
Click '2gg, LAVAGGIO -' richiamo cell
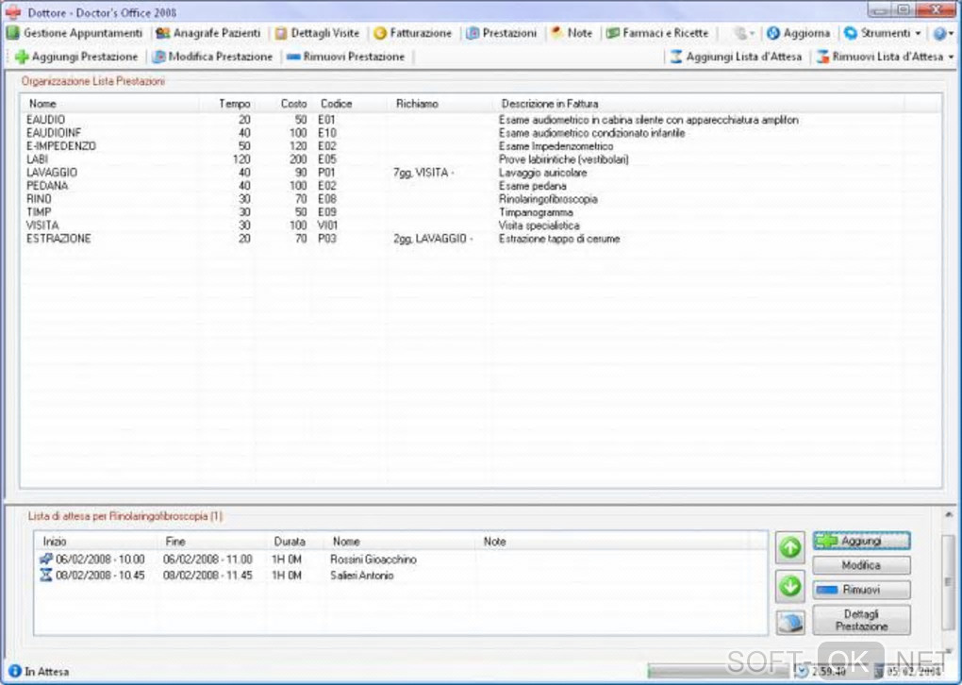click(433, 239)
